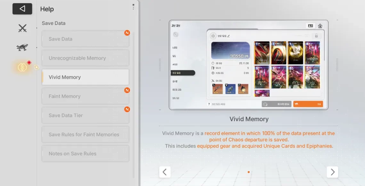Click the lock icon in preview image
Image resolution: width=365 pixels, height=186 pixels.
[316, 36]
